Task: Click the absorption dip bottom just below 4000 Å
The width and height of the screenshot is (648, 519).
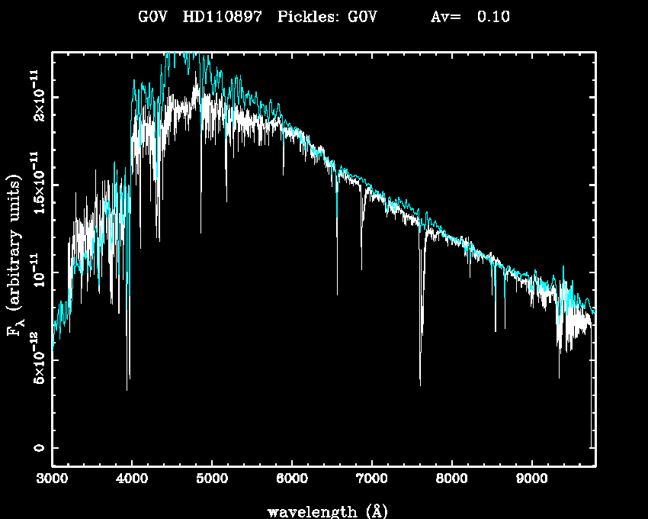Action: 127,385
